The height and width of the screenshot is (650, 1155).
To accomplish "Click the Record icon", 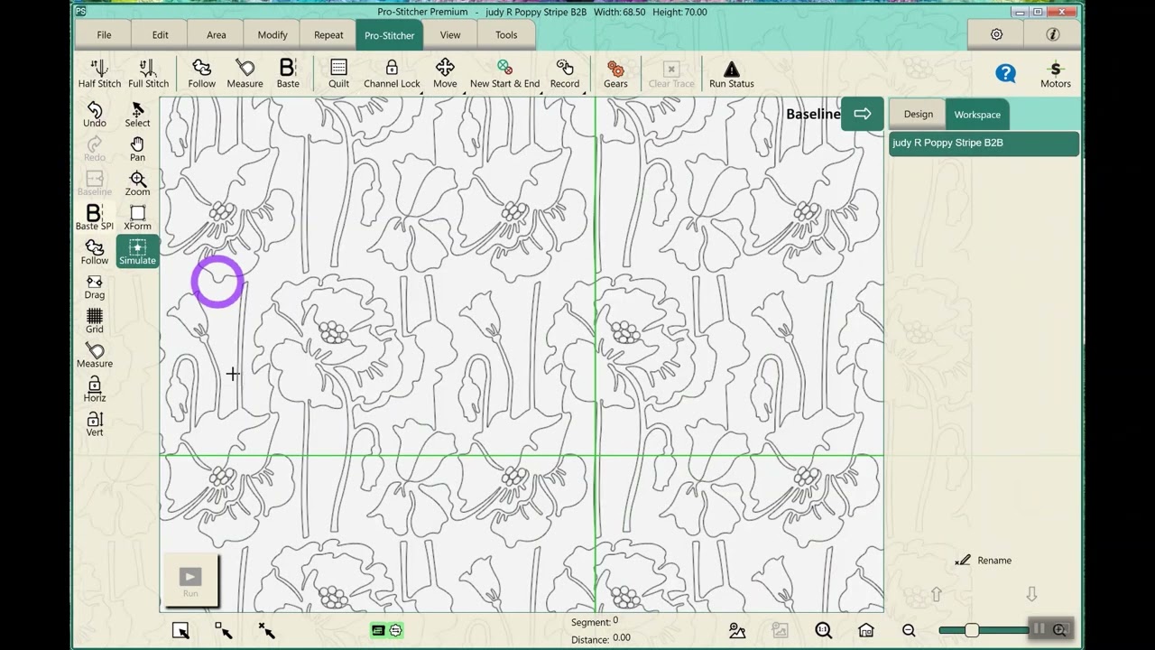I will 565,74.
